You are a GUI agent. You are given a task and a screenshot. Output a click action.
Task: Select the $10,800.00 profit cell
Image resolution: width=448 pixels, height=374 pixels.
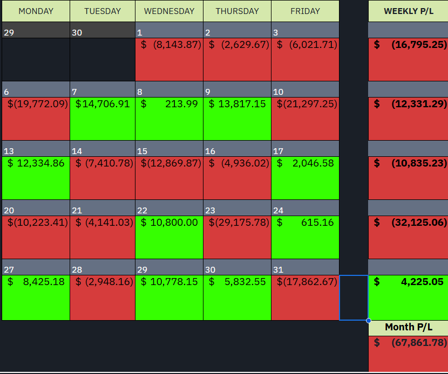click(169, 237)
